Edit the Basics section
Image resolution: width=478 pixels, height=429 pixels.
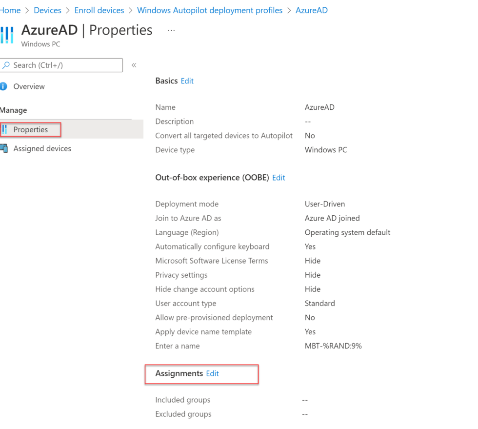(x=187, y=81)
